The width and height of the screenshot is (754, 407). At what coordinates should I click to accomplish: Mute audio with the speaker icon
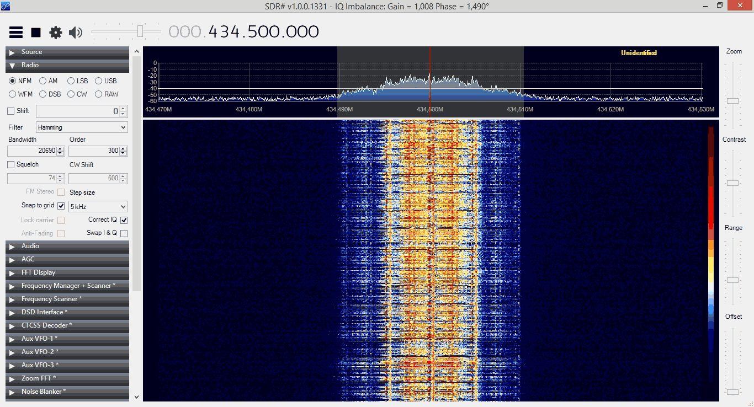76,33
